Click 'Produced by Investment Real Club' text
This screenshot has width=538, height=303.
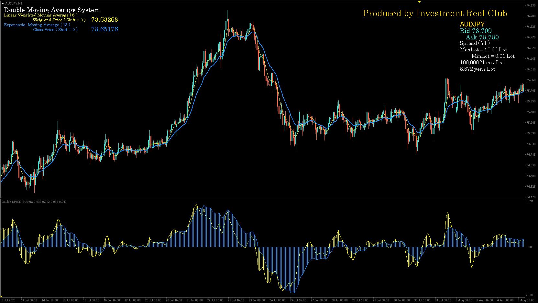435,13
